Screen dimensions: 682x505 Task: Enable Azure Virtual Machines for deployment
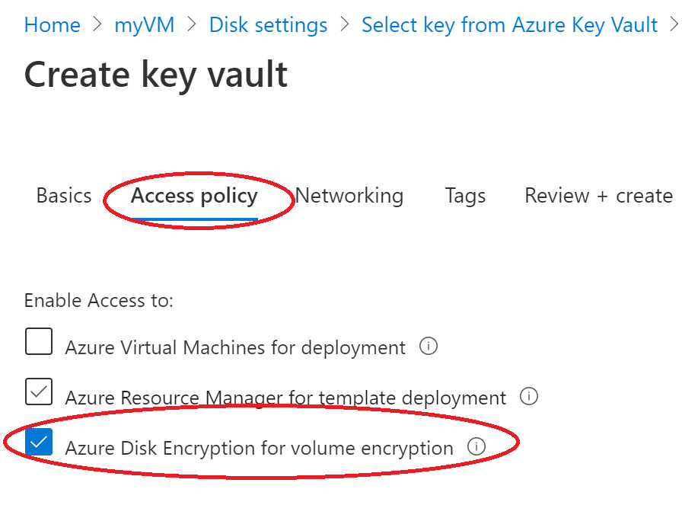[x=38, y=341]
